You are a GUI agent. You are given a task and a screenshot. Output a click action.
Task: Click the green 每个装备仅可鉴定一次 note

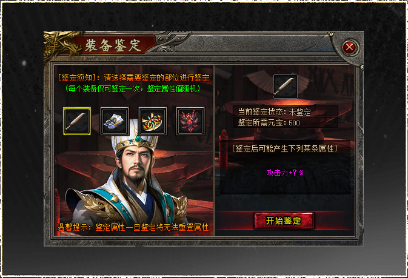click(x=133, y=88)
